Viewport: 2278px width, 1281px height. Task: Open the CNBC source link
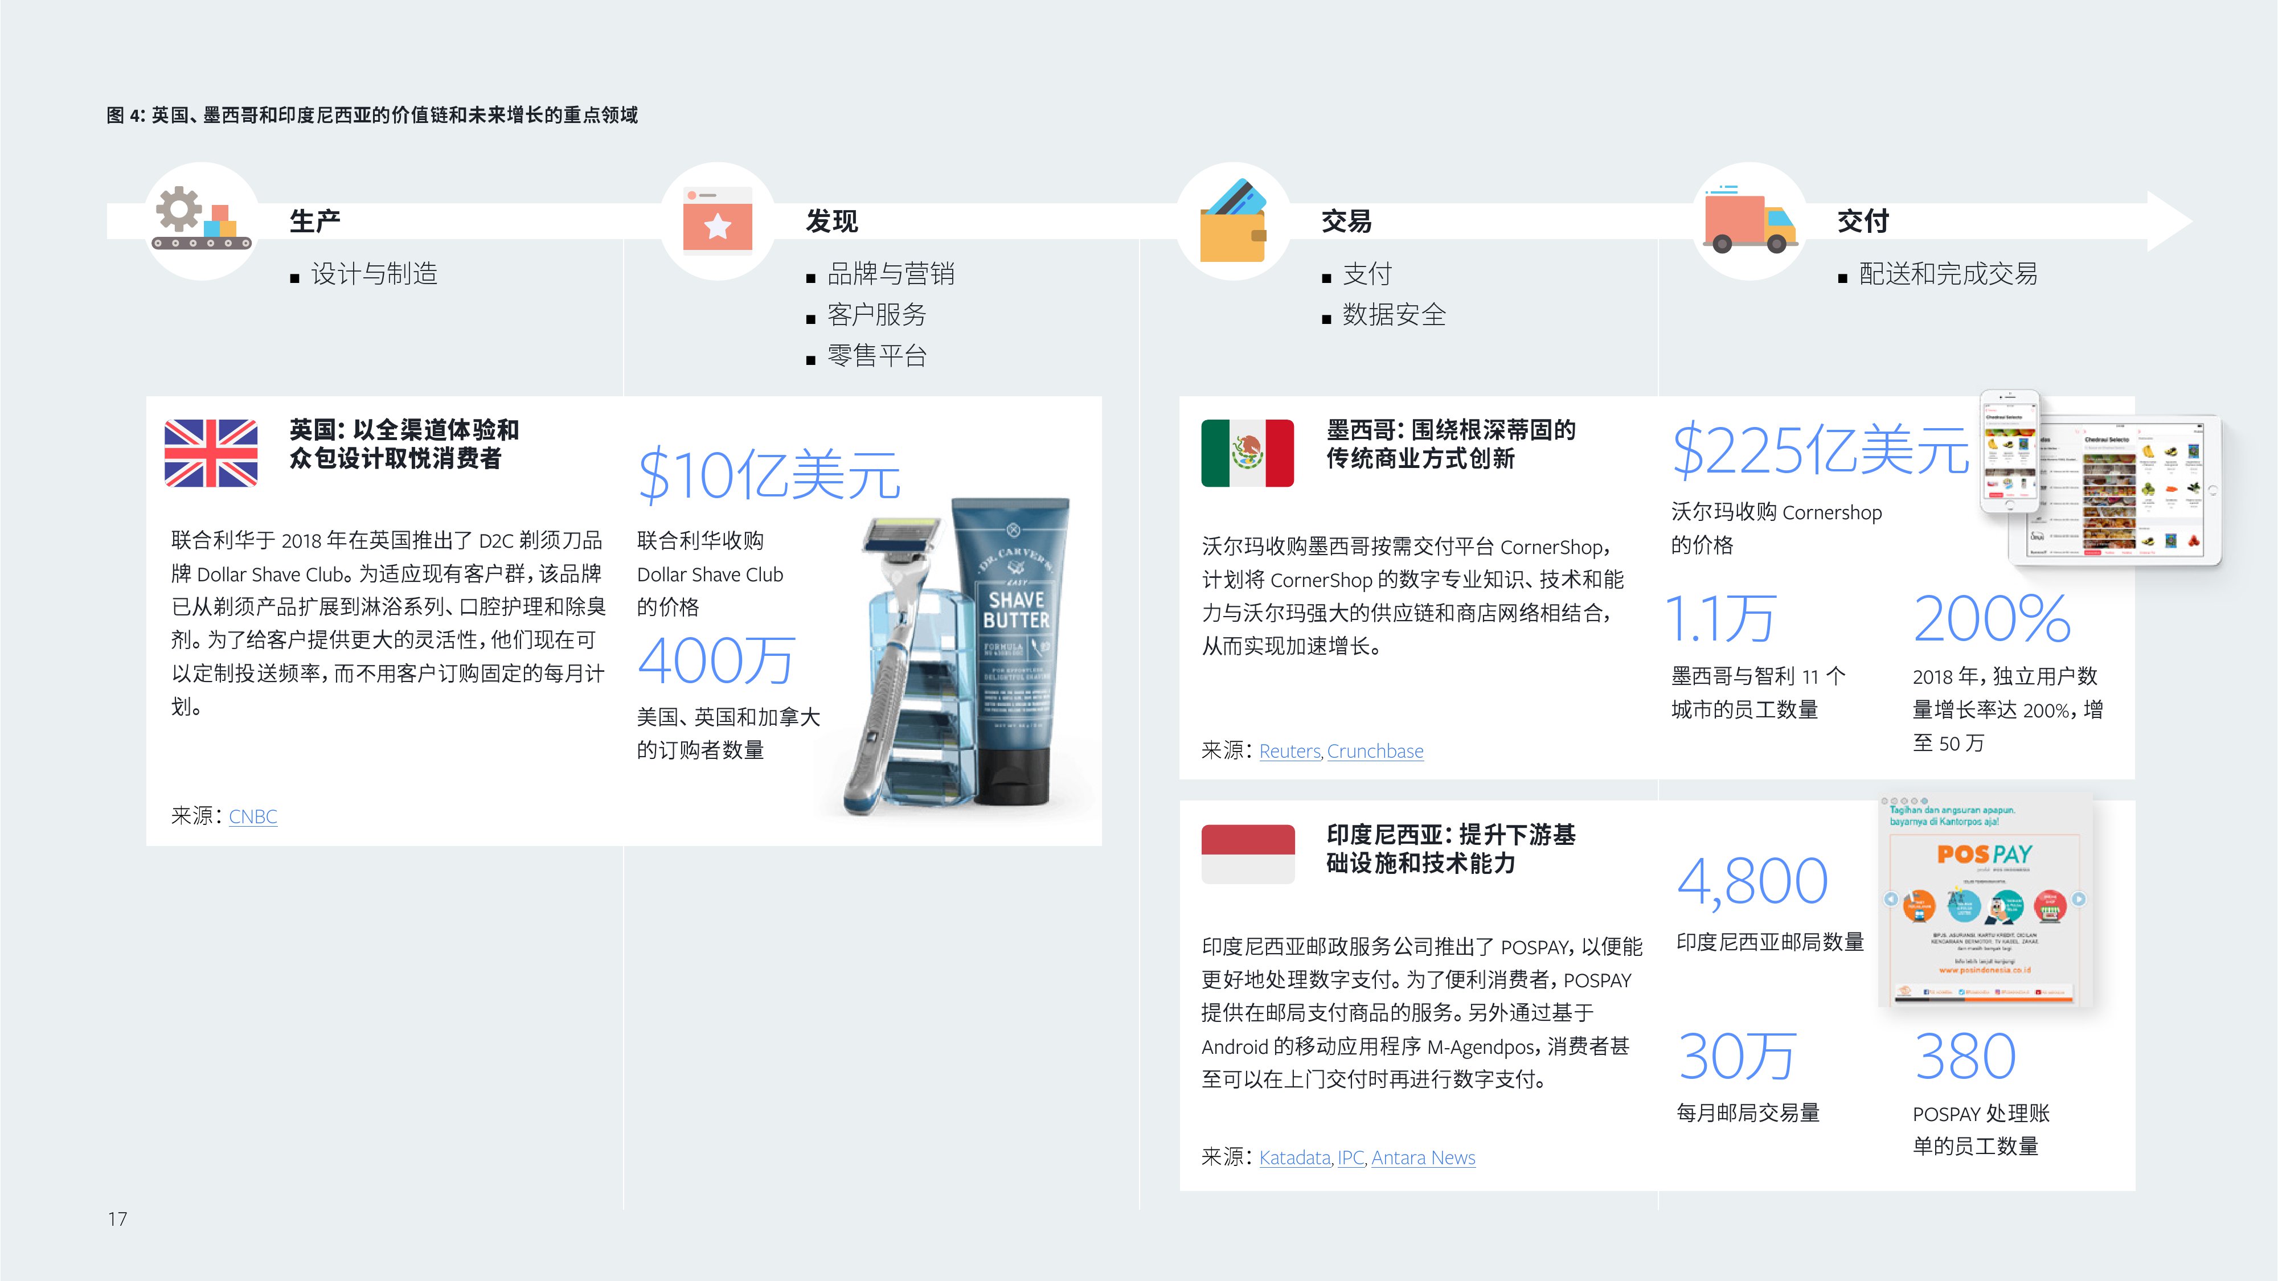253,816
